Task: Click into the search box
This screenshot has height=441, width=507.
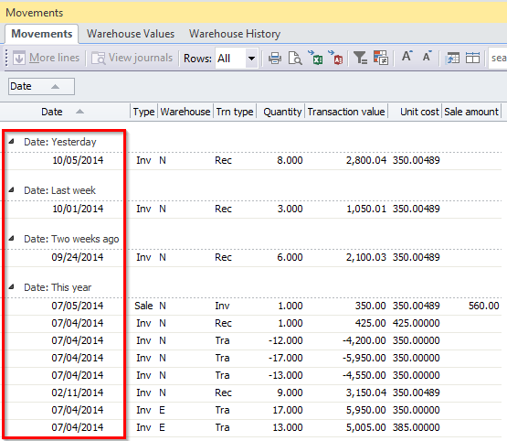Action: (498, 59)
